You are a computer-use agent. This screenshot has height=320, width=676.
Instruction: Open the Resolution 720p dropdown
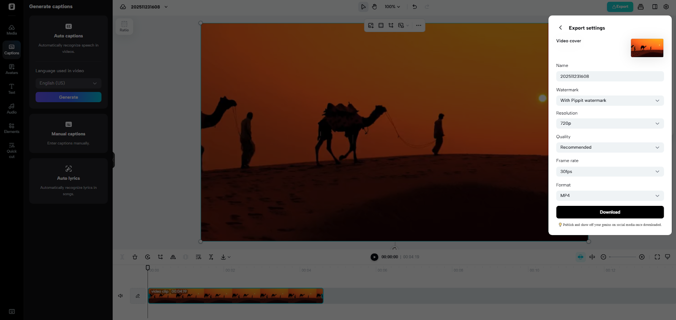[610, 123]
